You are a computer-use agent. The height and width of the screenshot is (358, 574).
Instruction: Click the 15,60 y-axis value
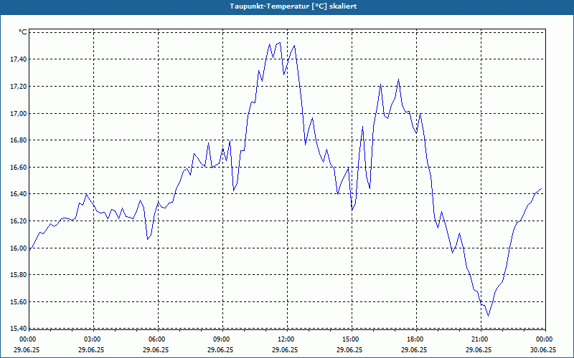tap(19, 301)
